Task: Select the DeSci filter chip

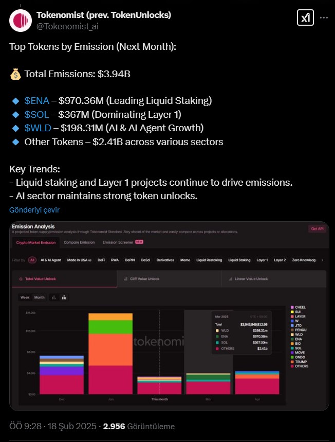Action: tap(145, 260)
